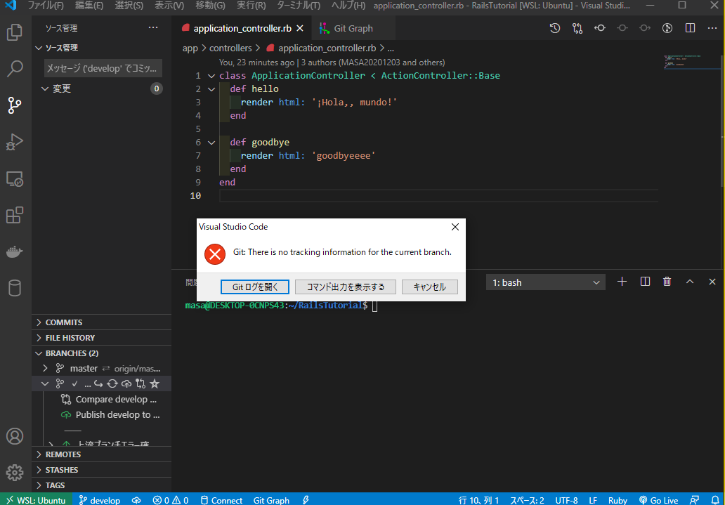The height and width of the screenshot is (505, 725).
Task: Expand the TAGS section
Action: [x=102, y=485]
